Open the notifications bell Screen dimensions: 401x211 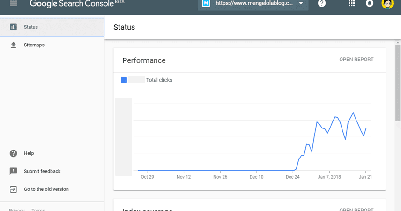(x=370, y=4)
